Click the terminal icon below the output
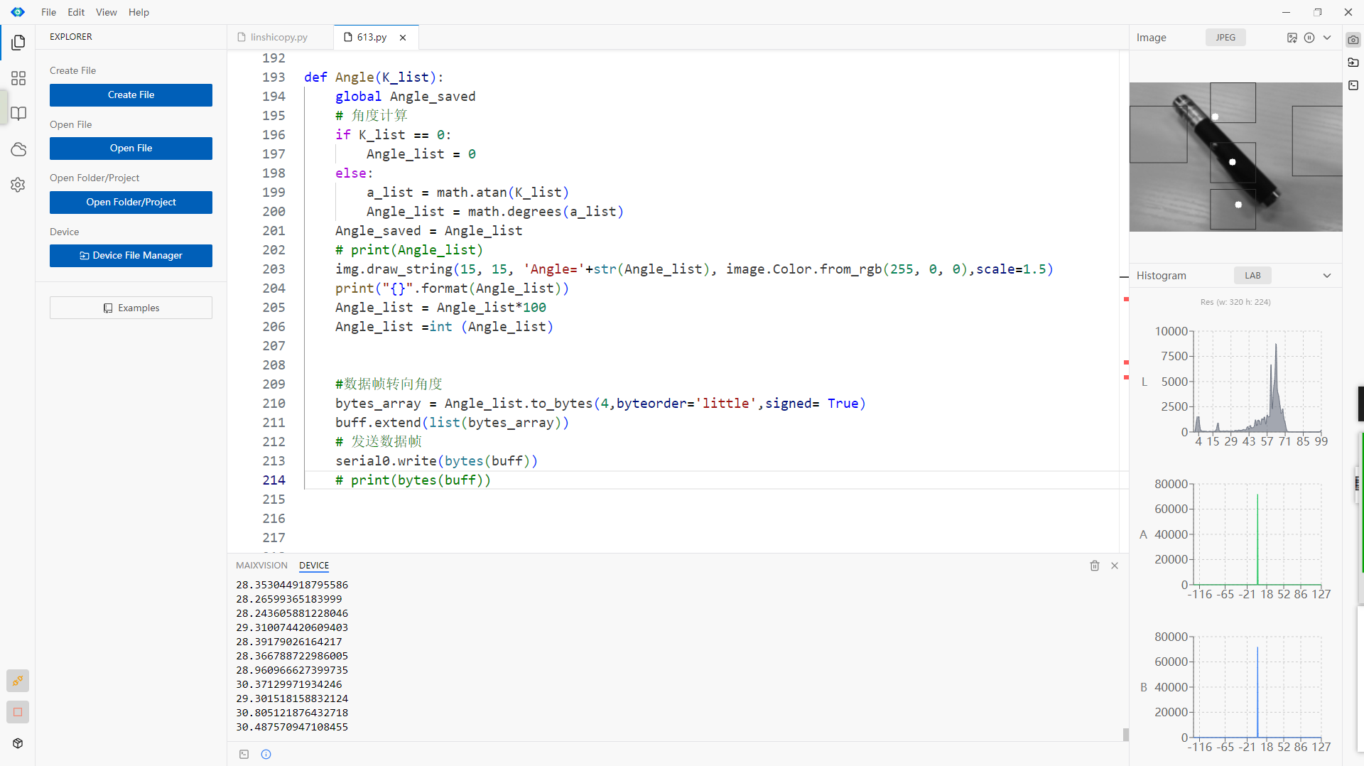The image size is (1364, 766). click(244, 754)
